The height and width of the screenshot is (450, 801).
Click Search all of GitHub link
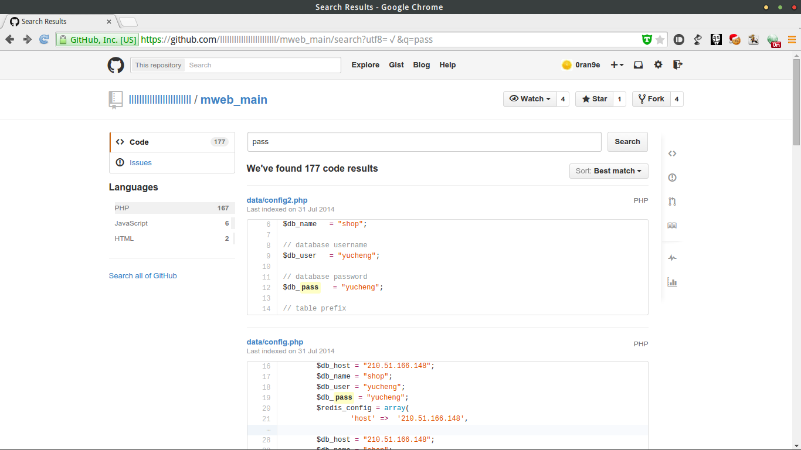point(142,276)
